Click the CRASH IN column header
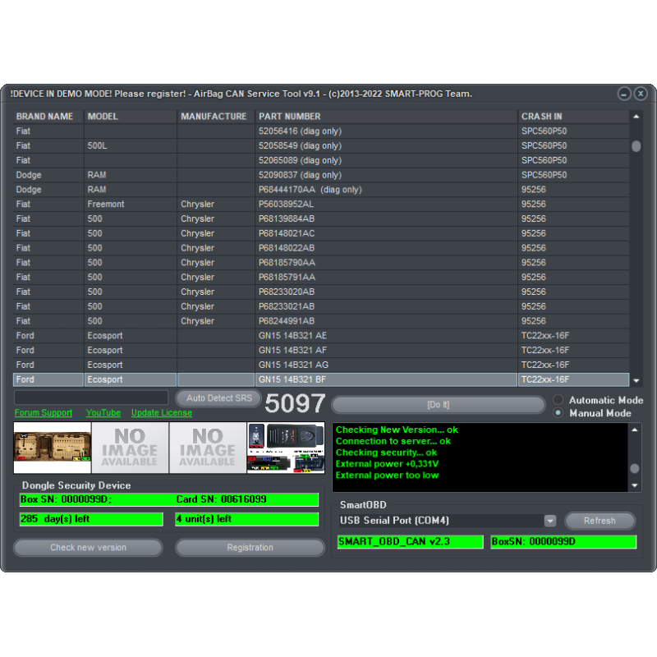The height and width of the screenshot is (657, 657). tap(542, 117)
